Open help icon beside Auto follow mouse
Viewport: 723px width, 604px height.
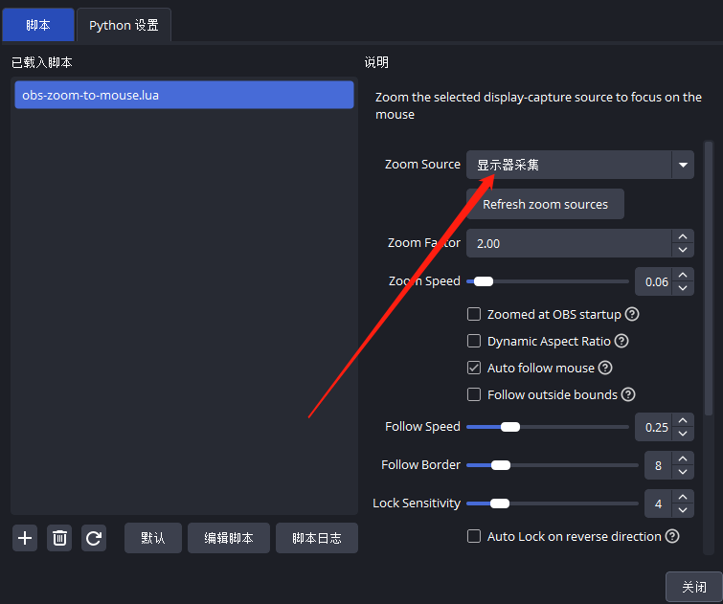(x=605, y=368)
